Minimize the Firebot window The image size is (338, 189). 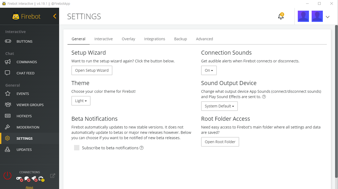[307, 4]
